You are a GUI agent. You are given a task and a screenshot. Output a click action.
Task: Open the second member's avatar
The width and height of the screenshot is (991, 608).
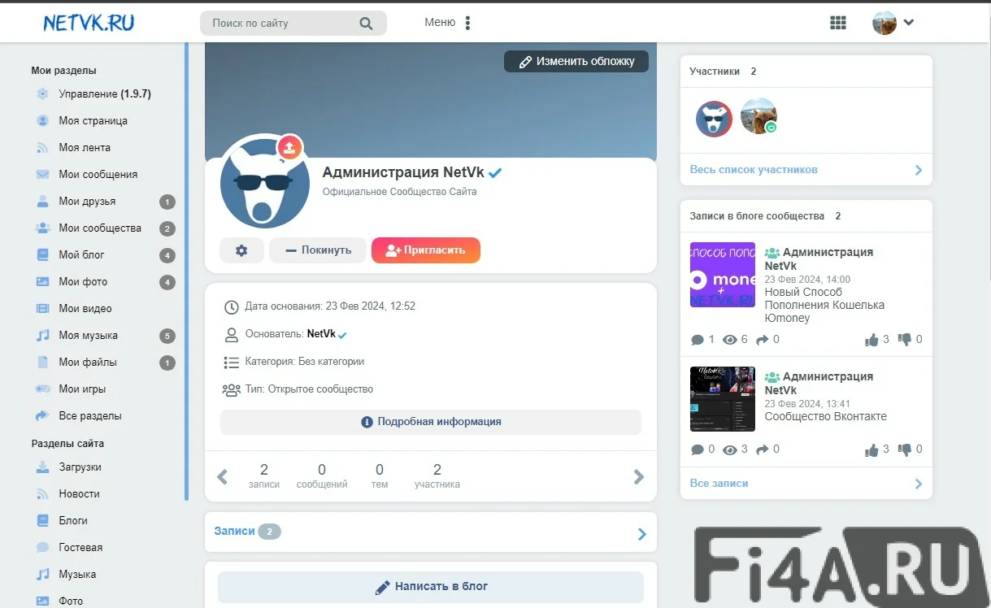click(x=758, y=116)
